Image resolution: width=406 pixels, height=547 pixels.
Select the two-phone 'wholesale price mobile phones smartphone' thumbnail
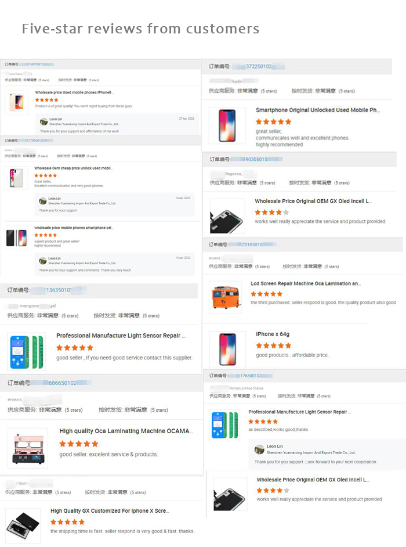(x=16, y=238)
